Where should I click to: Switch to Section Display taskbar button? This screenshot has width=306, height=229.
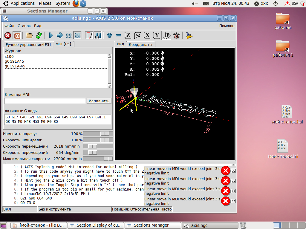96,225
